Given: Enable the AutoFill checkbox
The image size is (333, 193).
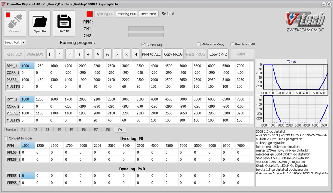Looking at the screenshot, I should (x=233, y=44).
